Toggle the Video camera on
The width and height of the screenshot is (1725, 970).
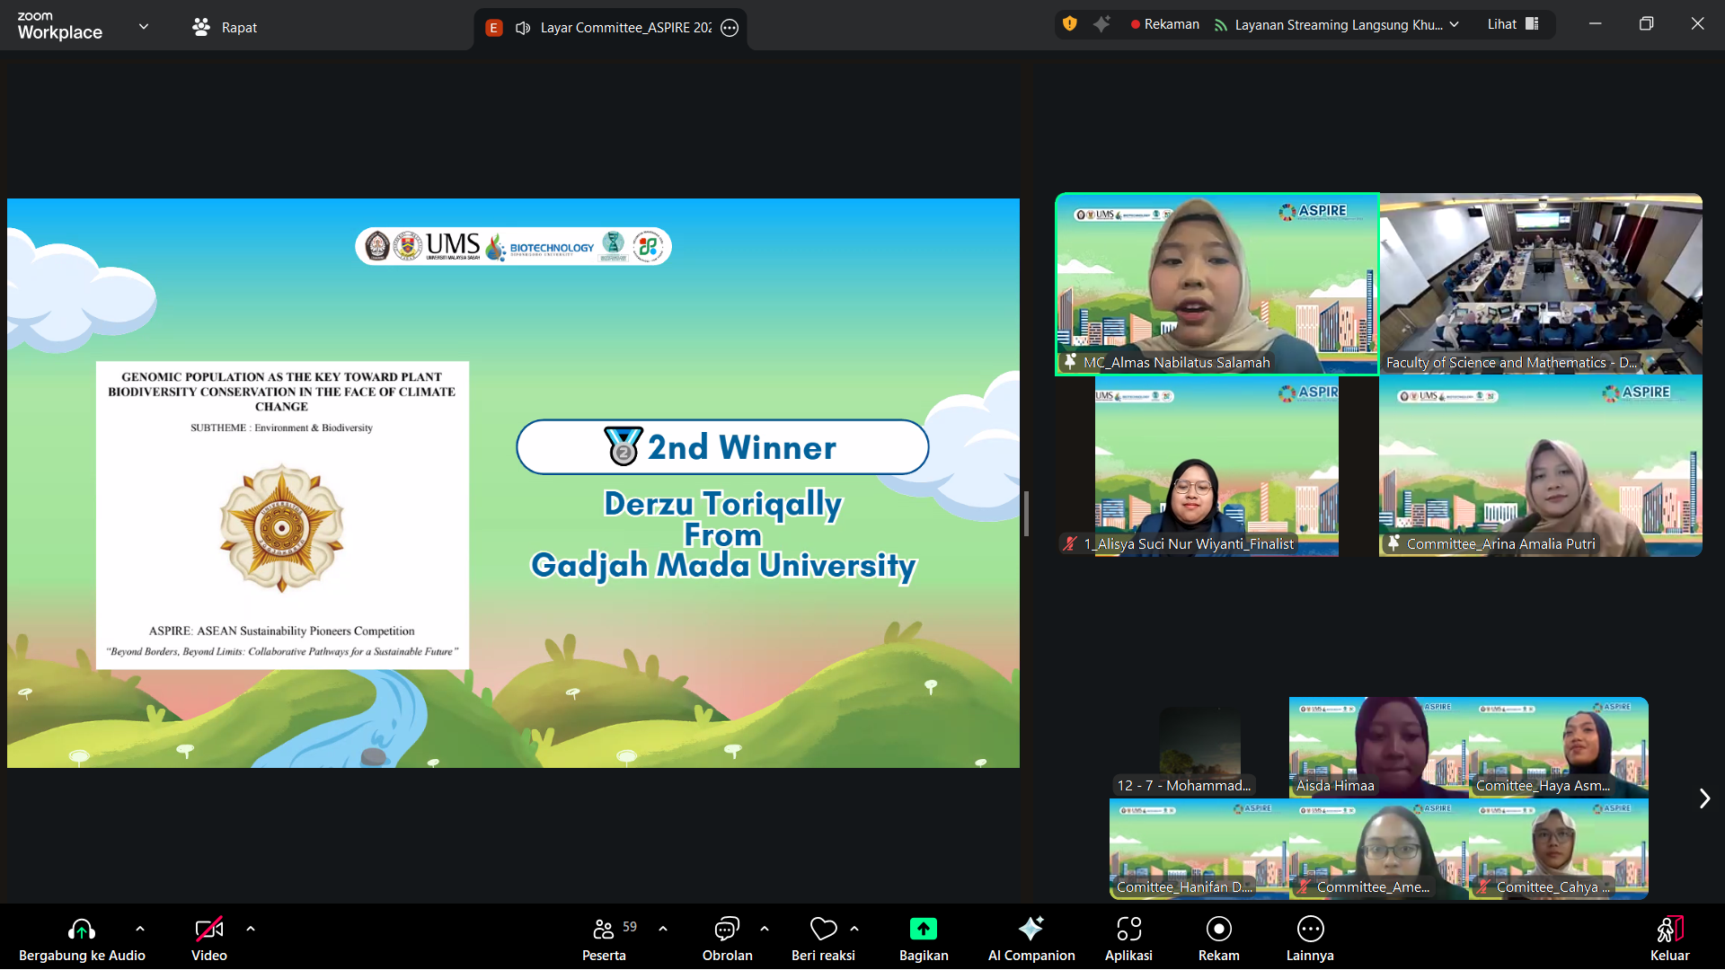click(x=208, y=929)
